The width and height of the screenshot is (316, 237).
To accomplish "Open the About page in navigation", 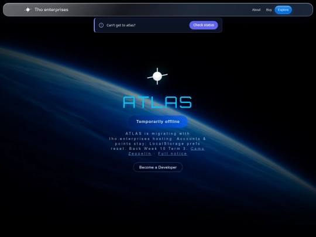I will pyautogui.click(x=256, y=10).
